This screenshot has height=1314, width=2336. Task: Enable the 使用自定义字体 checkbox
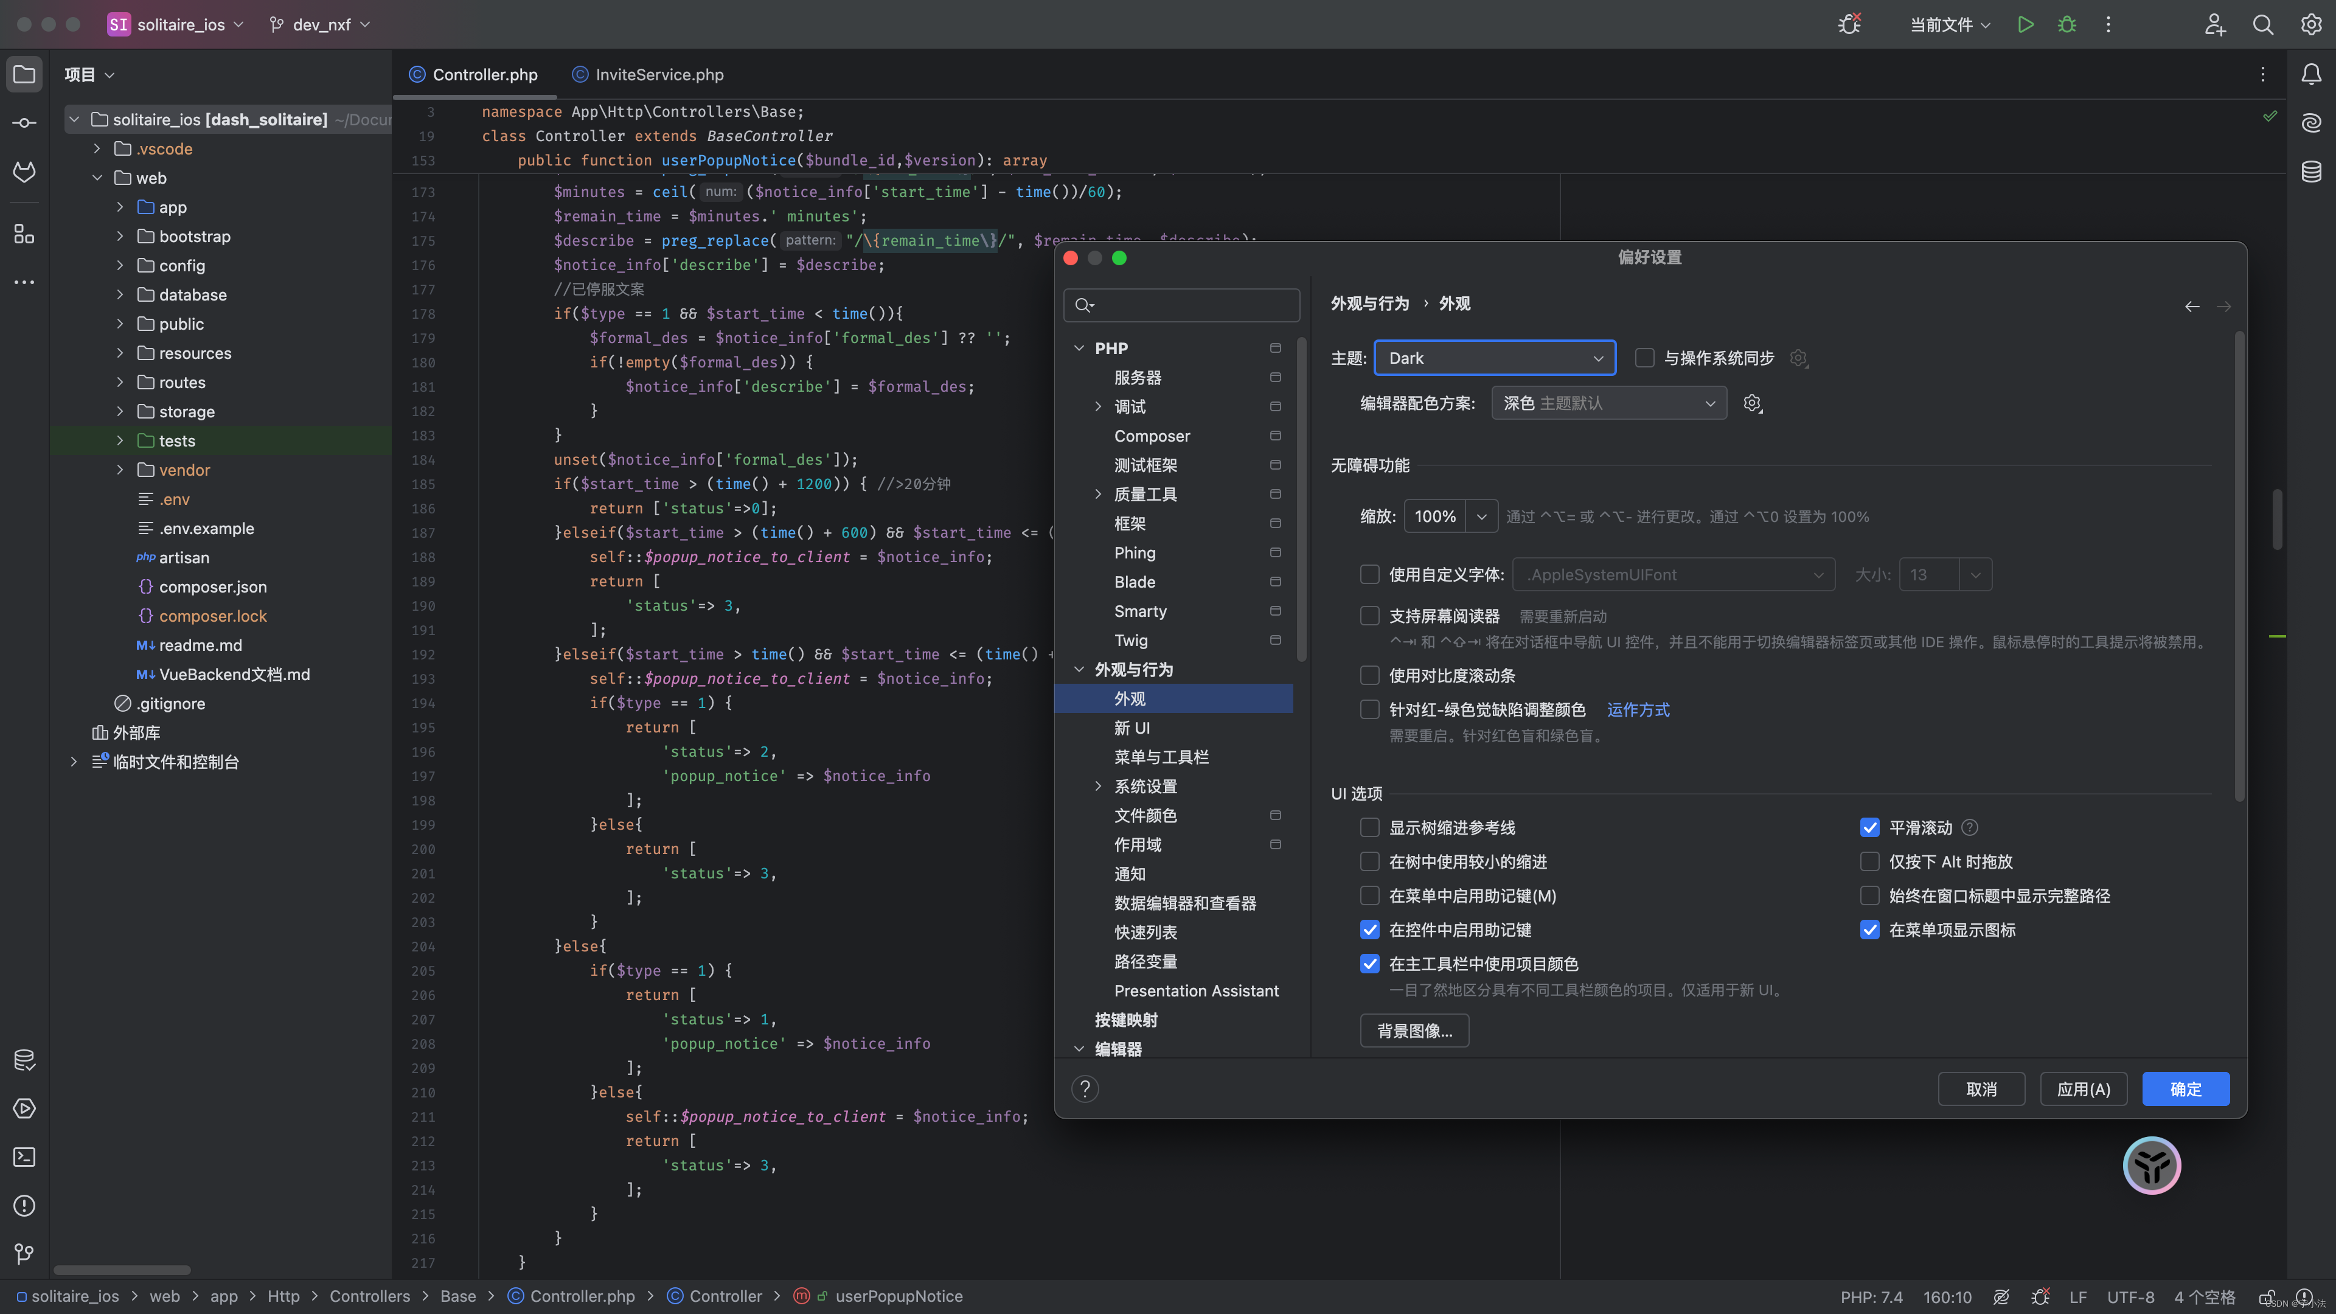(x=1369, y=574)
